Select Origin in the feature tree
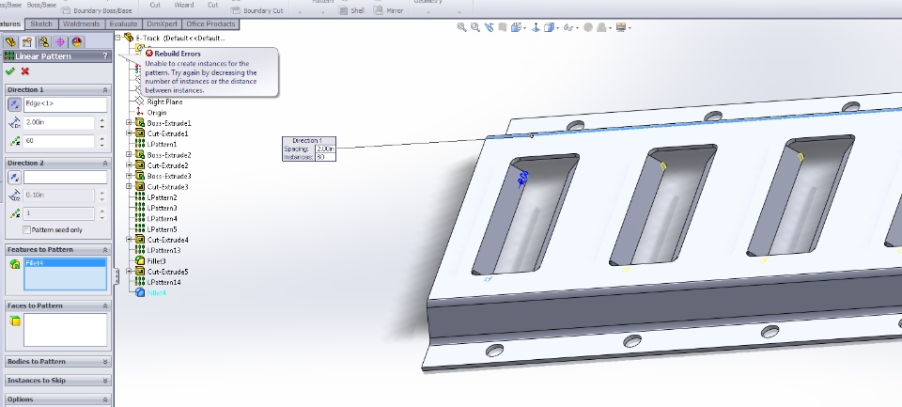Screen dimensions: 902x407 157,112
